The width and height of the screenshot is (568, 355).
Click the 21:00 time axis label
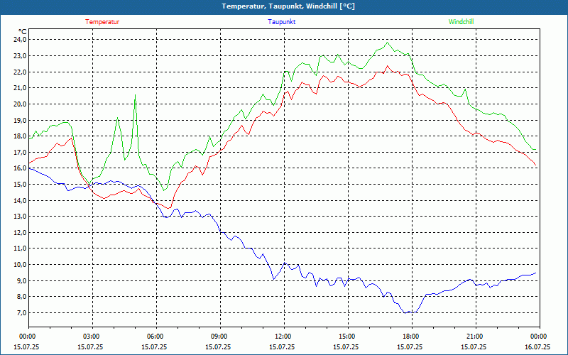click(474, 337)
